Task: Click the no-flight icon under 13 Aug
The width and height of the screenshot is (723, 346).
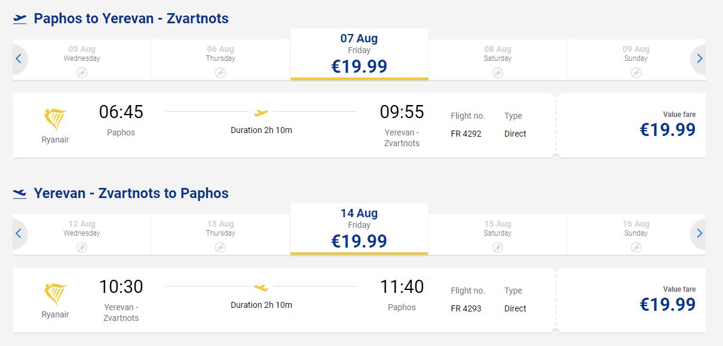Action: pos(220,248)
